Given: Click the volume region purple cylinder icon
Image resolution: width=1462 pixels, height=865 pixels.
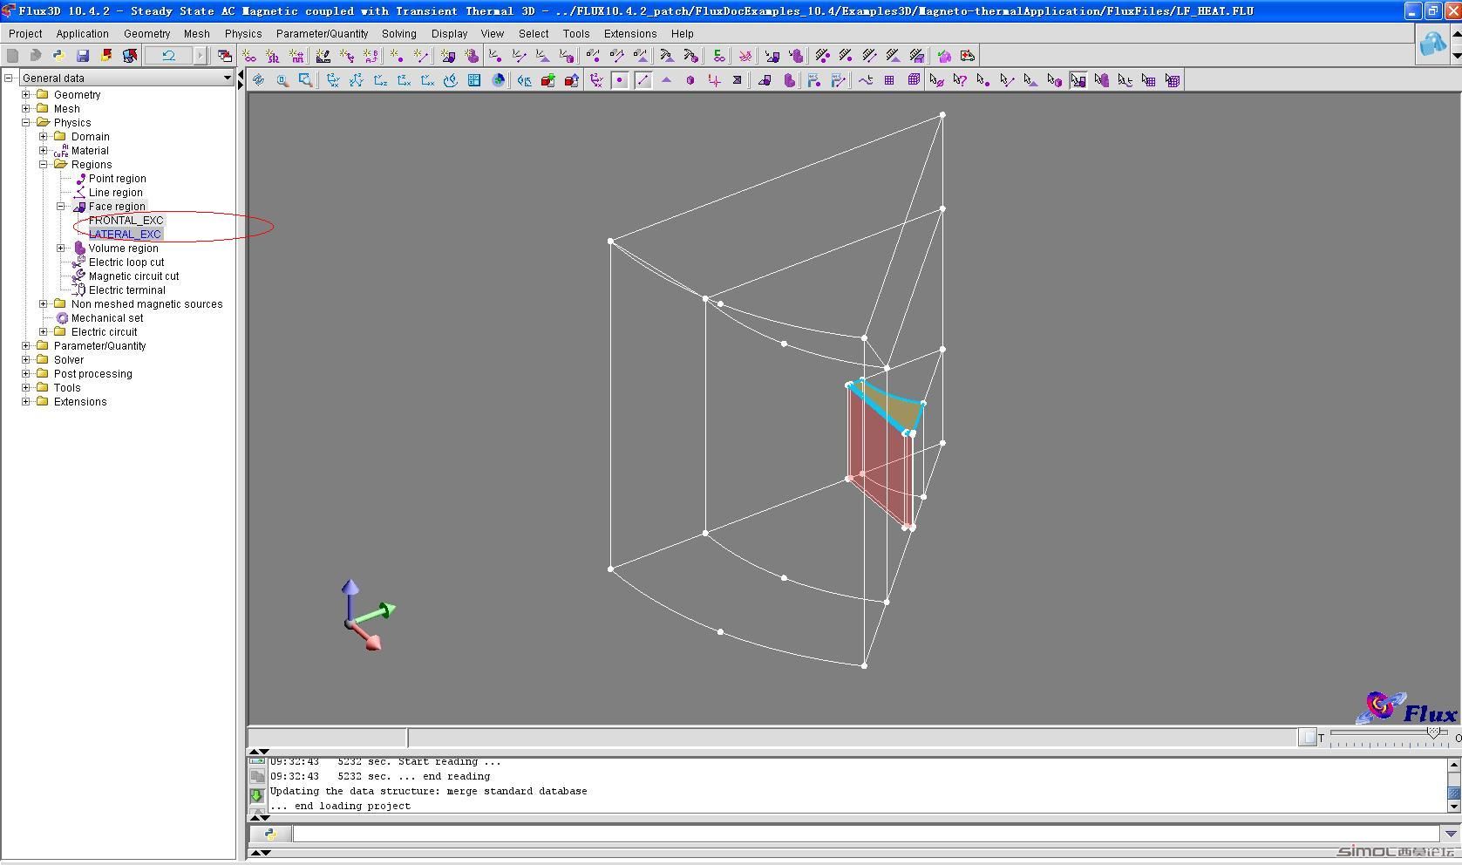Looking at the screenshot, I should click(790, 80).
